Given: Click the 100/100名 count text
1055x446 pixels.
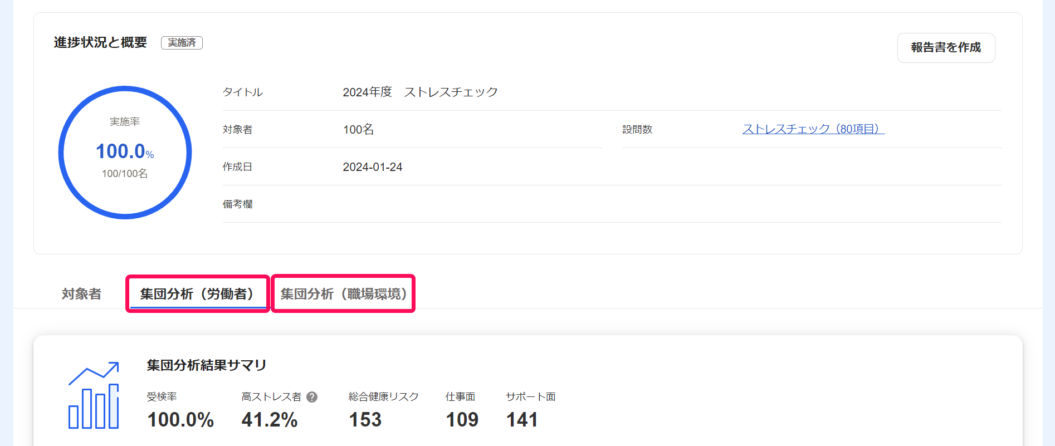Looking at the screenshot, I should coord(125,174).
